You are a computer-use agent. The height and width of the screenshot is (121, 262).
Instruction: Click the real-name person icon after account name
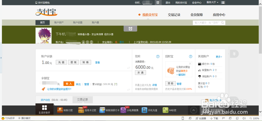pyautogui.click(x=83, y=42)
